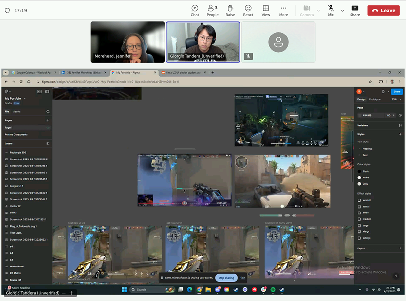Open Spotify from the taskbar

tap(273, 290)
